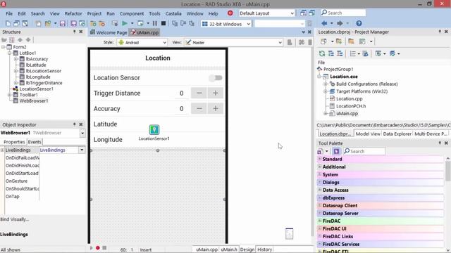The image size is (451, 253).
Task: Switch to the Events tab in Object Inspector
Action: coord(35,142)
